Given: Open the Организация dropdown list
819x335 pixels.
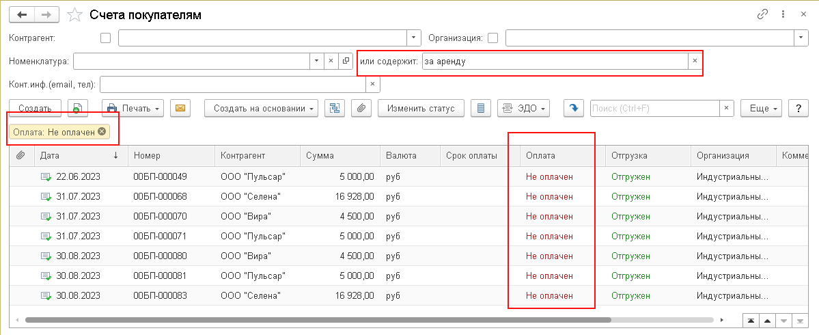Looking at the screenshot, I should pos(801,38).
